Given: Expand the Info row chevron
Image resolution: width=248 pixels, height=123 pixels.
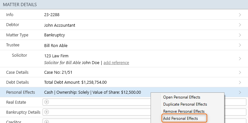Looking at the screenshot, I should coord(240,15).
